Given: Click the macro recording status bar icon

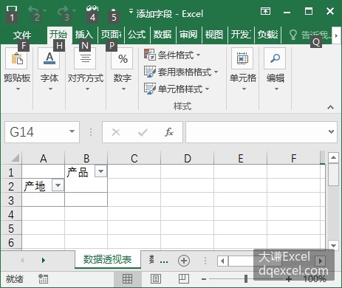Looking at the screenshot, I should tap(44, 279).
